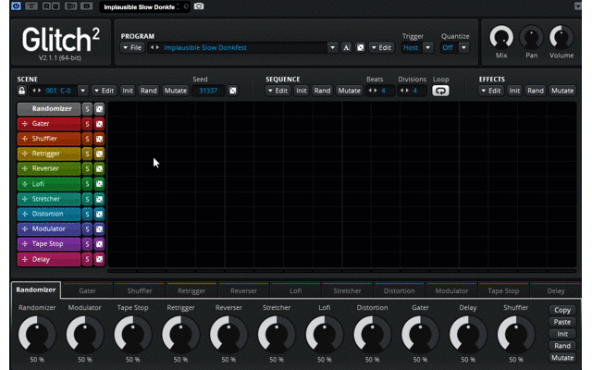Click Effects Mutate button
This screenshot has width=592, height=370.
tap(562, 91)
